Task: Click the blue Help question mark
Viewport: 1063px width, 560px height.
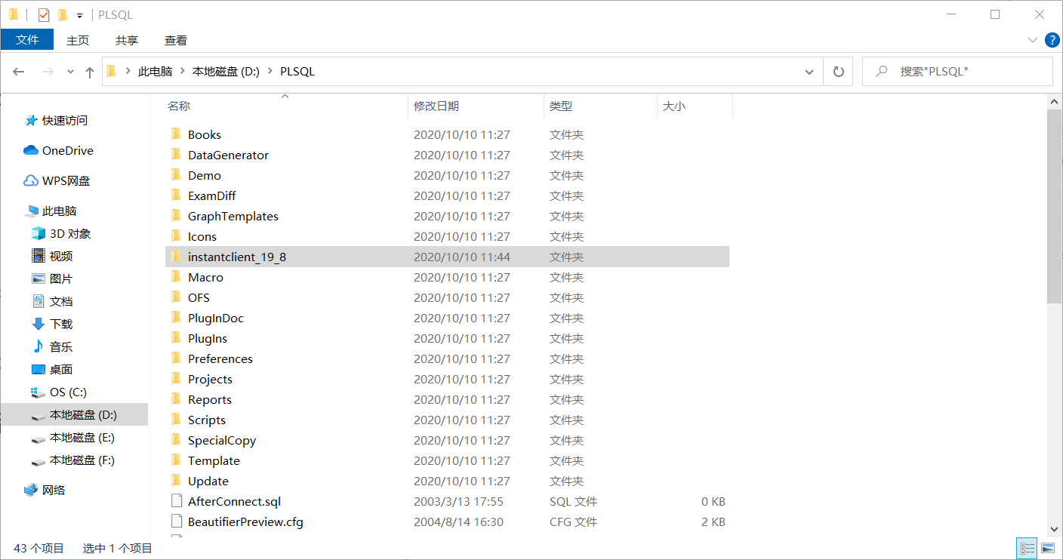Action: coord(1052,40)
